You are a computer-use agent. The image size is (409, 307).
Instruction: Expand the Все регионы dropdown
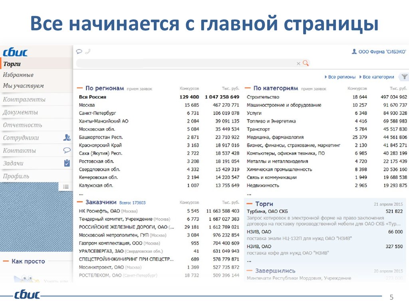click(340, 77)
